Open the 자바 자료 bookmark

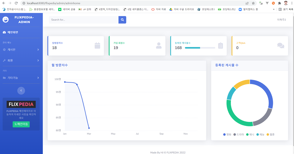tap(159, 9)
